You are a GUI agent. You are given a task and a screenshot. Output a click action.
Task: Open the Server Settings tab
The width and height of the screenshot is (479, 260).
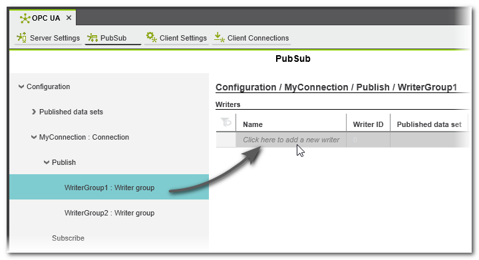49,38
